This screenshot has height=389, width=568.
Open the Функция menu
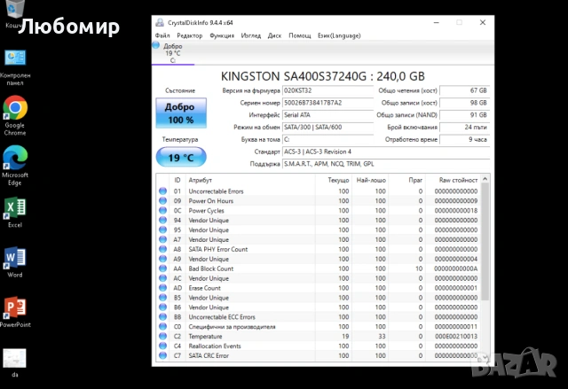(x=222, y=35)
